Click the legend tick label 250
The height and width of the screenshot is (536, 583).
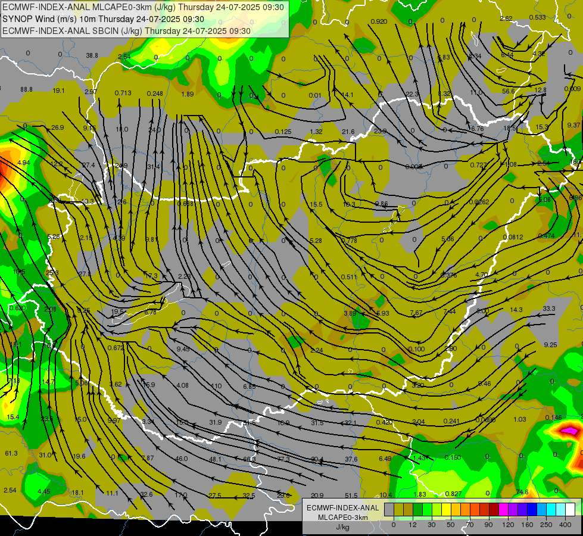tap(546, 525)
